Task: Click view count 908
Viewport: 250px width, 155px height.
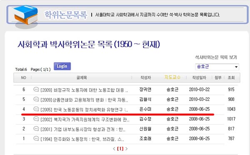Action: [231, 99]
